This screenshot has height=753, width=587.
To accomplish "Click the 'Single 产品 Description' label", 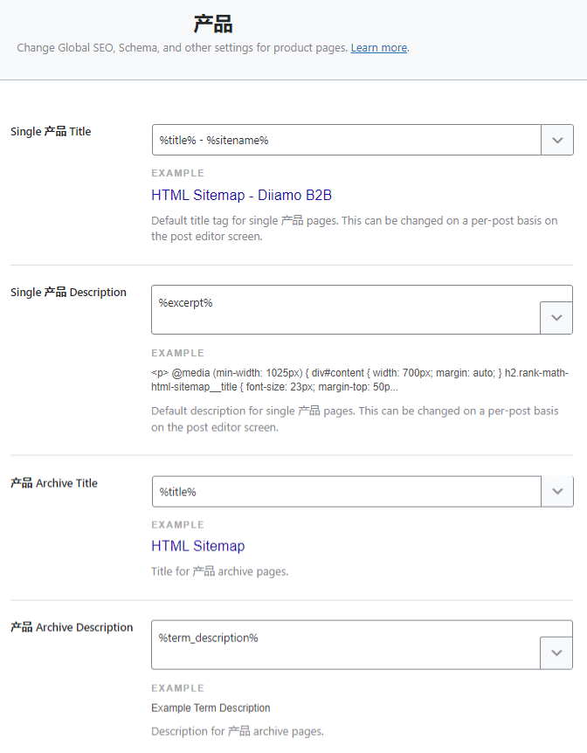I will click(68, 293).
